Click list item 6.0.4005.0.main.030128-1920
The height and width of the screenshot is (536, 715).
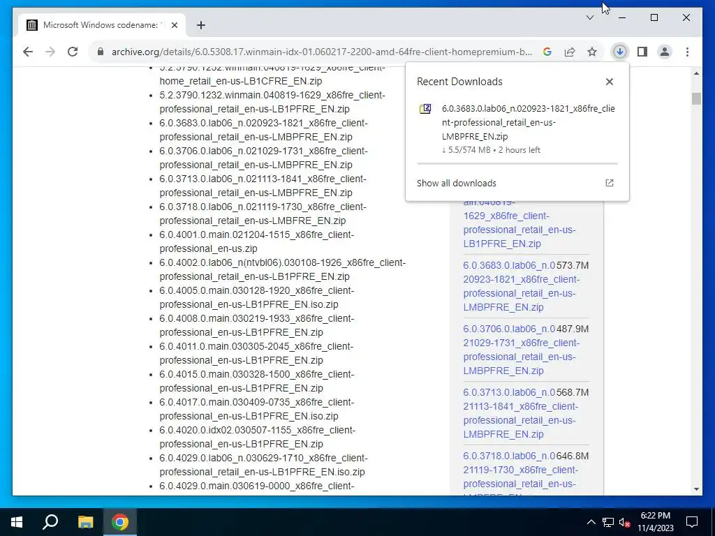(x=257, y=297)
